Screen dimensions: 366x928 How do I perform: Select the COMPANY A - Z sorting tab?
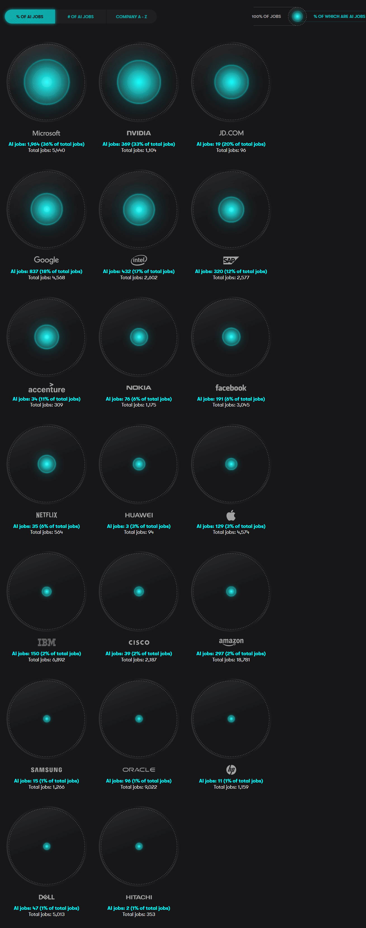(131, 17)
